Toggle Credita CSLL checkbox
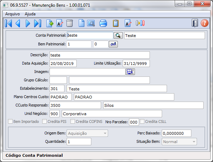This screenshot has width=213, height=162. [142, 121]
